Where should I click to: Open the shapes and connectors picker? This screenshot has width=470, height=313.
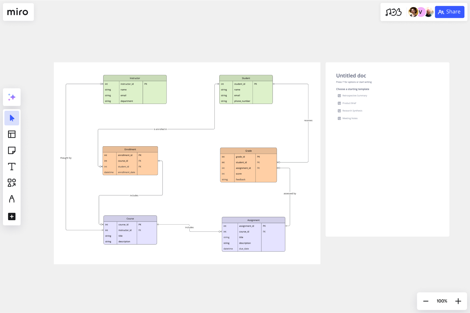click(x=12, y=183)
